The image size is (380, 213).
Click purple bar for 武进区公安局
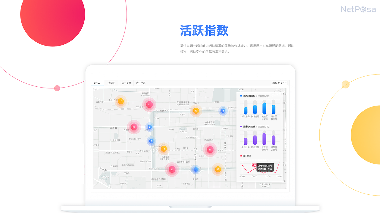pos(264,139)
